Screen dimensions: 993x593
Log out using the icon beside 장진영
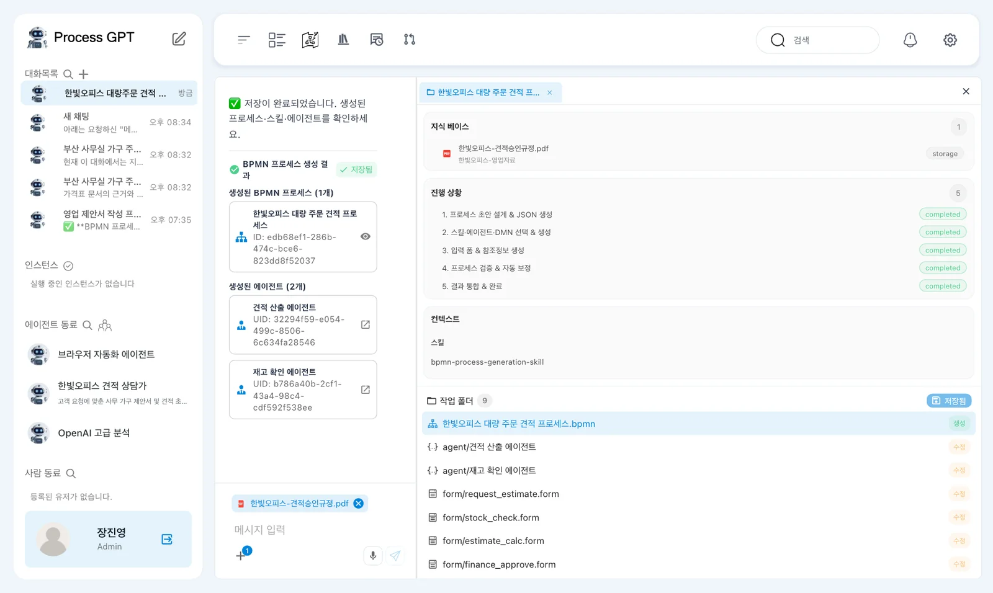pyautogui.click(x=167, y=539)
